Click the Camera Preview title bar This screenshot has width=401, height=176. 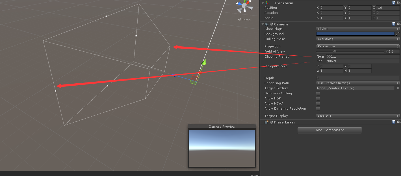coord(222,127)
